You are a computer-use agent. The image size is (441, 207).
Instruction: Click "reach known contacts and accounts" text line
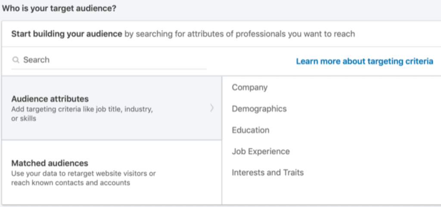pos(71,183)
